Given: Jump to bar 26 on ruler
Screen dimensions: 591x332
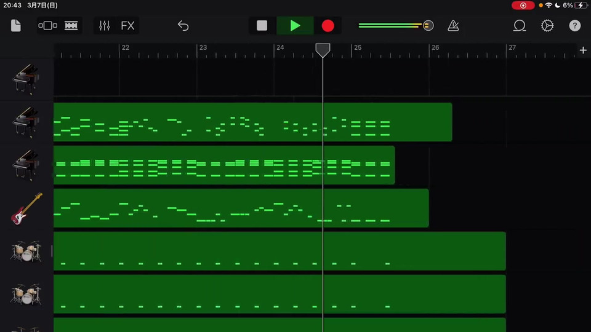Looking at the screenshot, I should (x=435, y=48).
